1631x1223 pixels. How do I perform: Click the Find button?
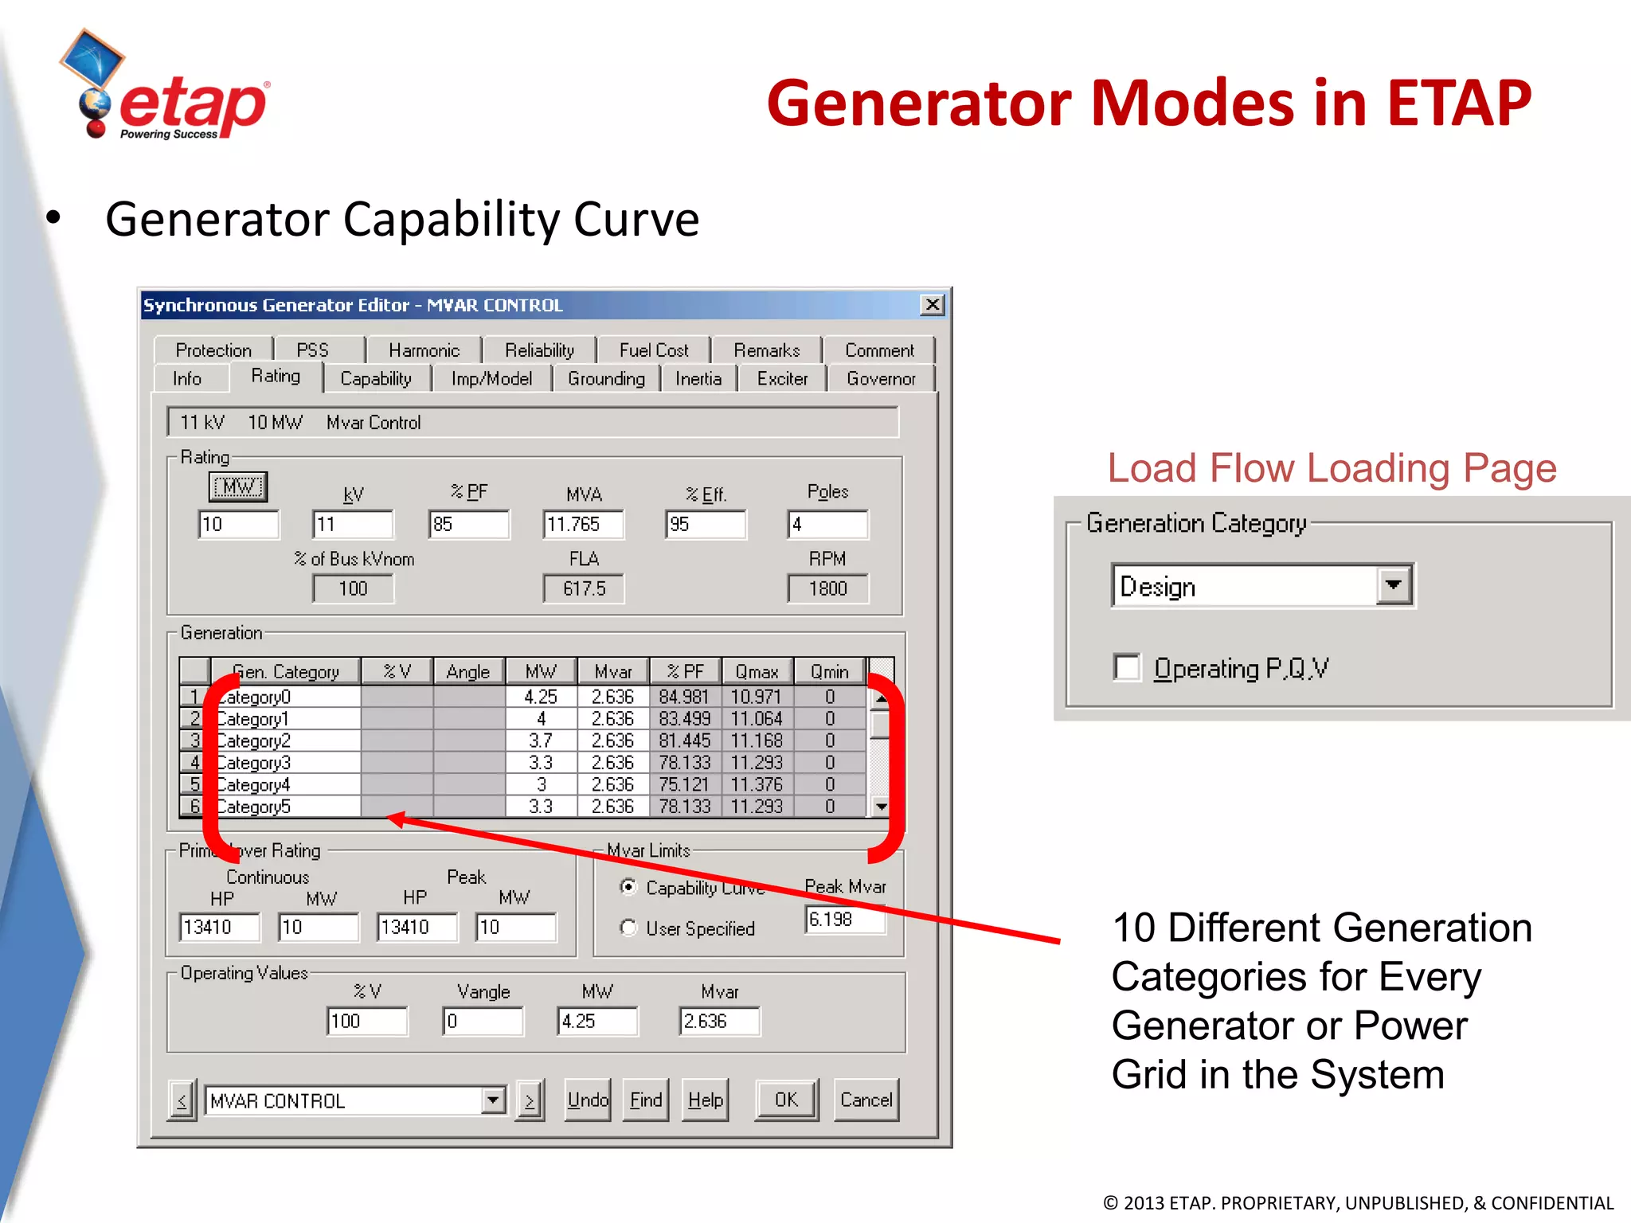click(x=646, y=1100)
